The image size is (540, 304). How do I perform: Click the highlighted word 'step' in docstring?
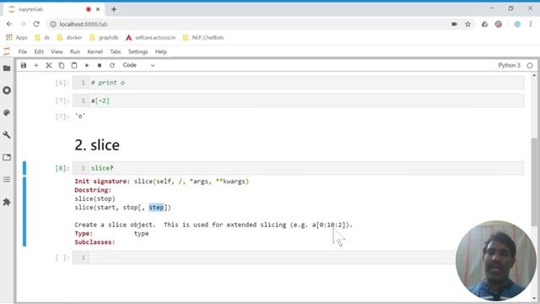click(x=156, y=208)
